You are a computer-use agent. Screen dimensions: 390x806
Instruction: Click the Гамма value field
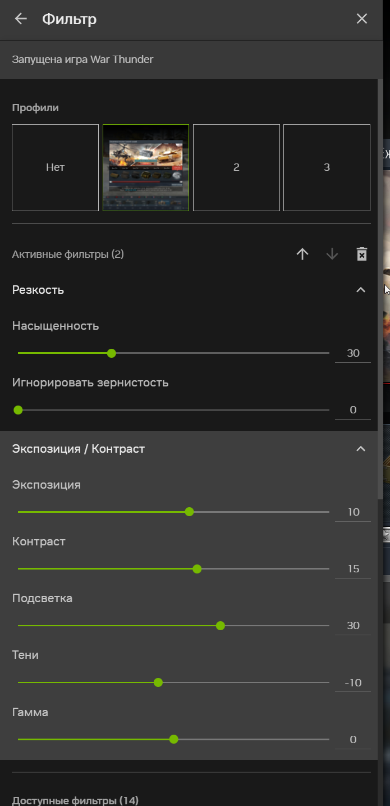353,740
